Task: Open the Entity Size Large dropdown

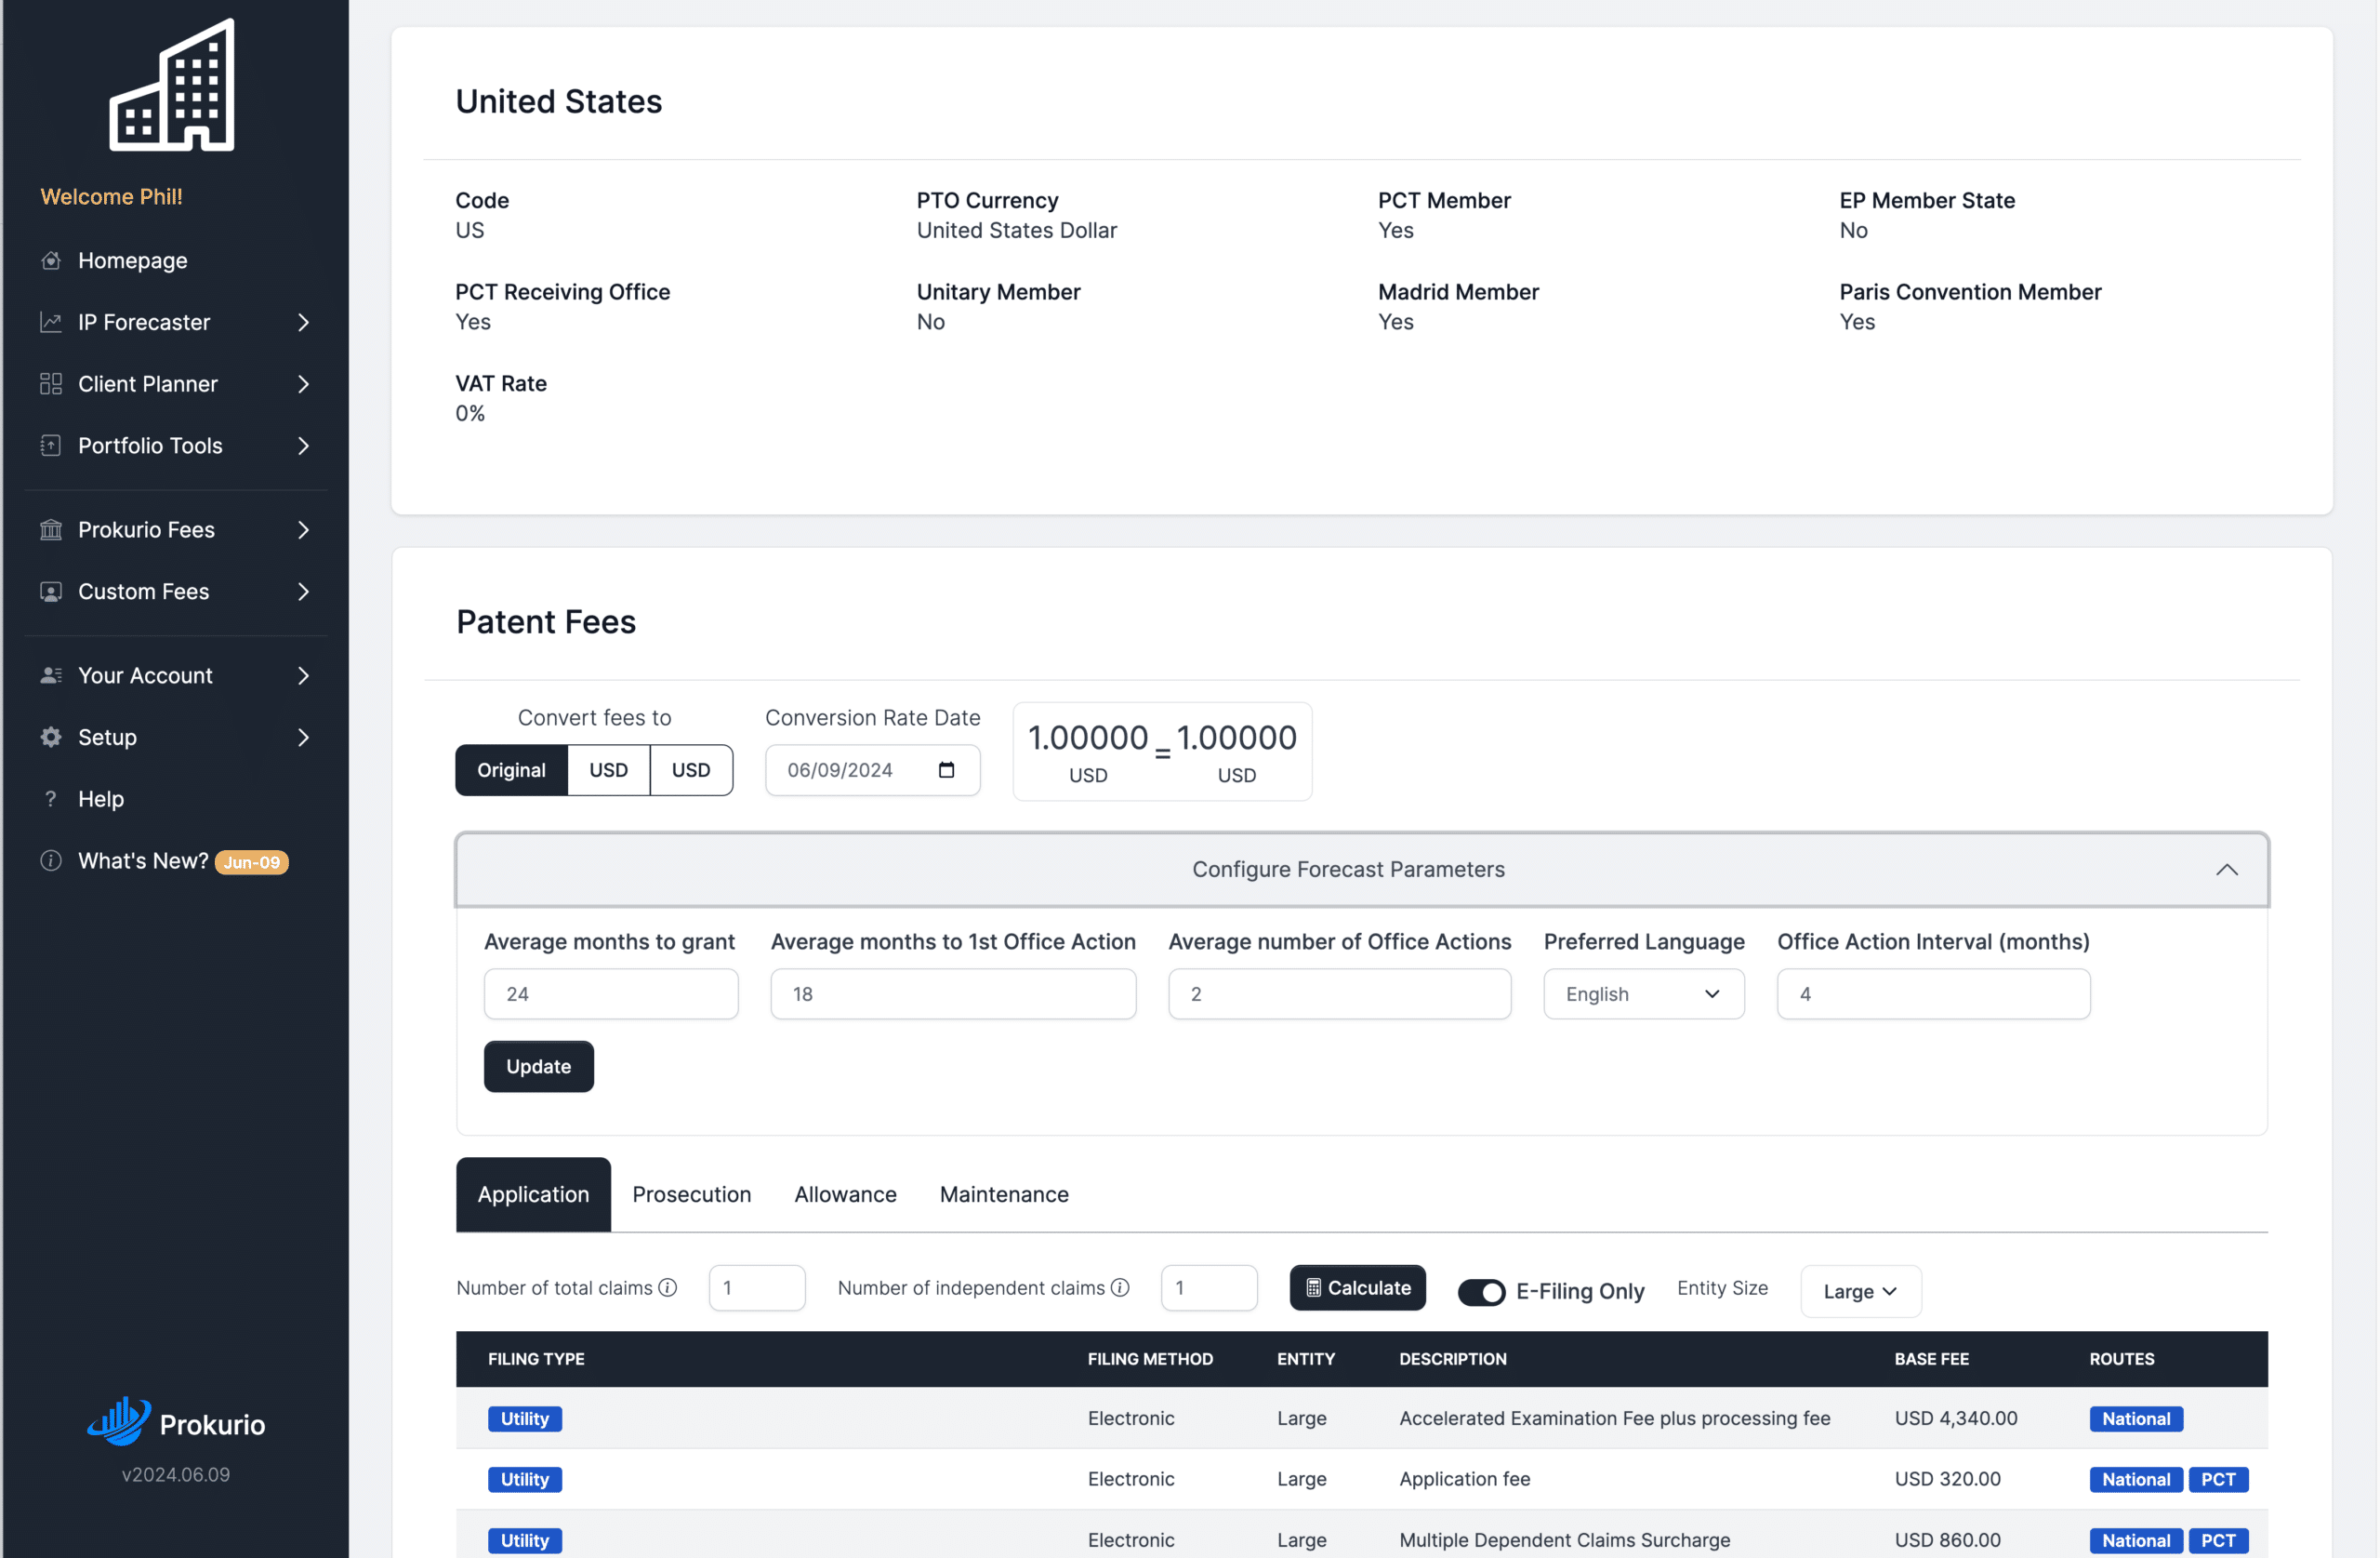Action: tap(1860, 1291)
